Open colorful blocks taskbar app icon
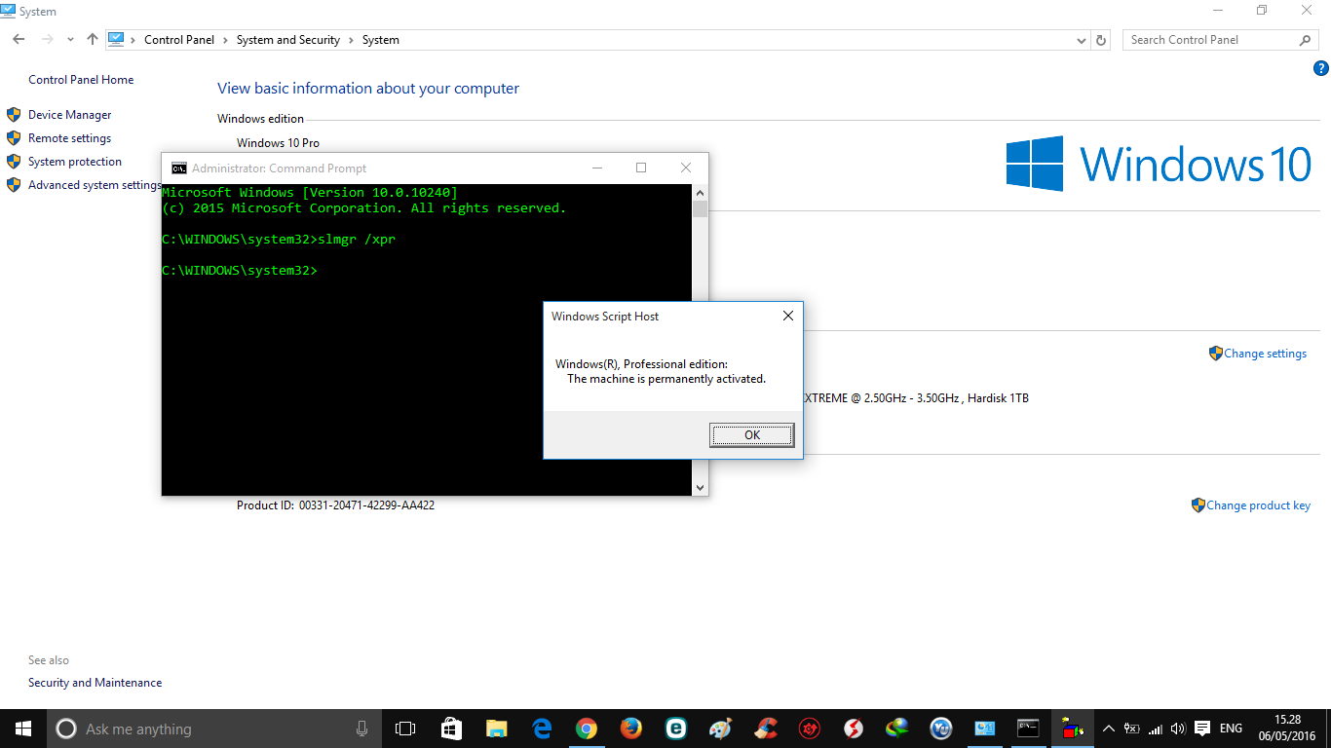Screen dimensions: 1331x748 pyautogui.click(x=1073, y=729)
